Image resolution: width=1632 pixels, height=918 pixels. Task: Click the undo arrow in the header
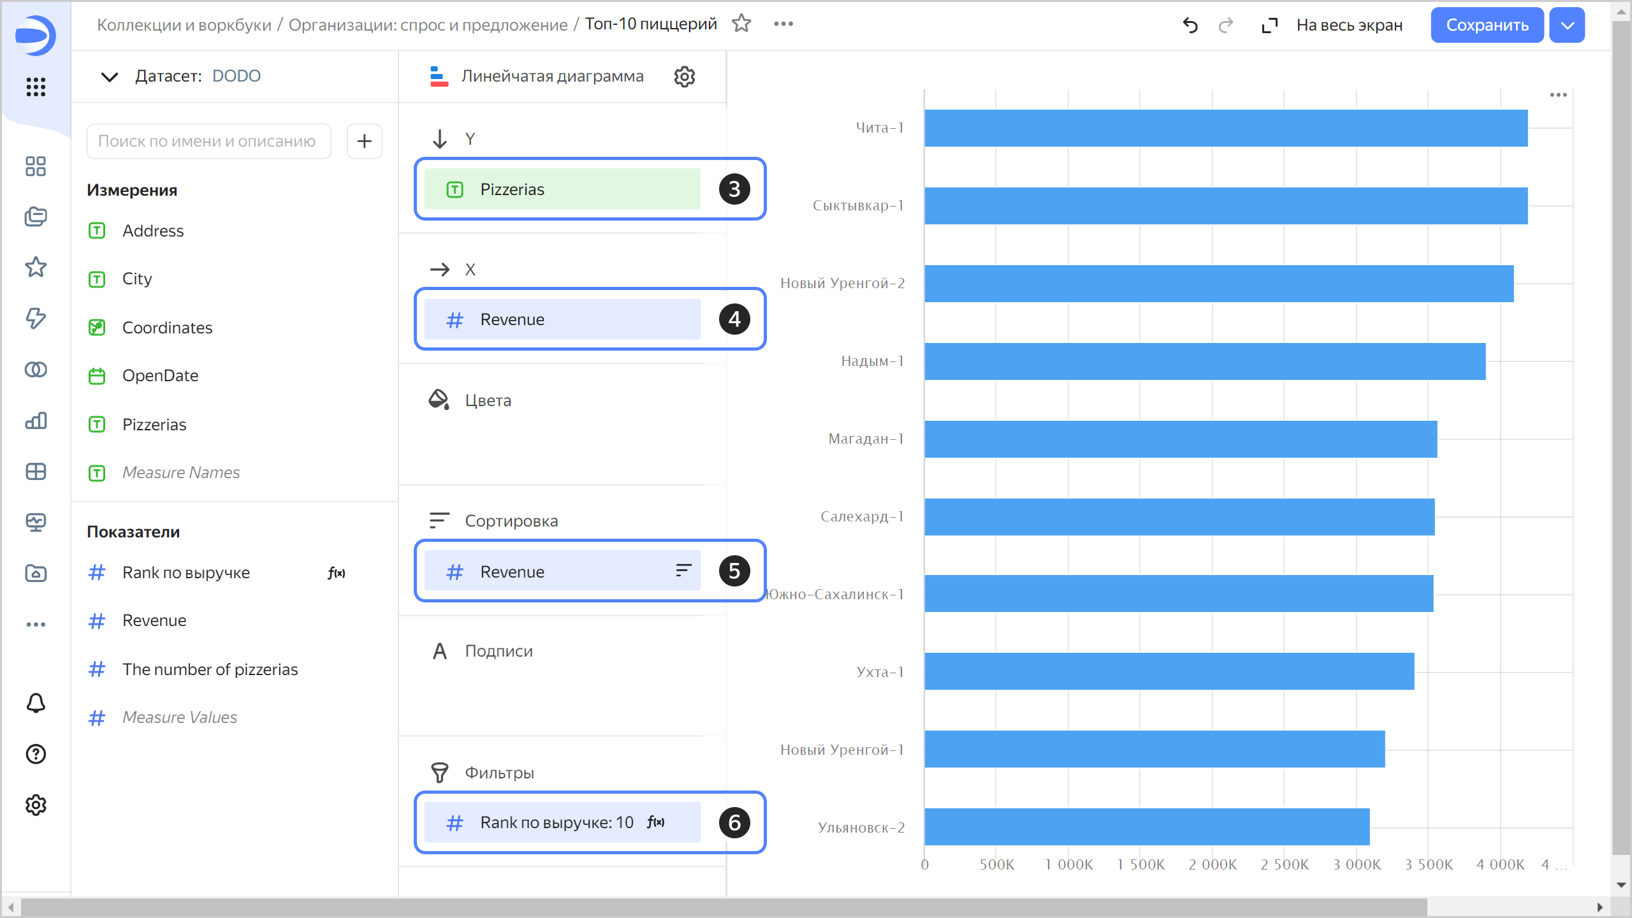1190,25
